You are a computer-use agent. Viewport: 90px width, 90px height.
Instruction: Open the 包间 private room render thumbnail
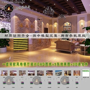(4, 73)
